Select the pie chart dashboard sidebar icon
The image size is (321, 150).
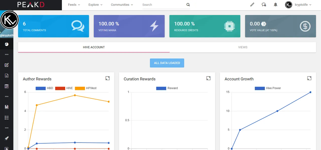click(7, 44)
